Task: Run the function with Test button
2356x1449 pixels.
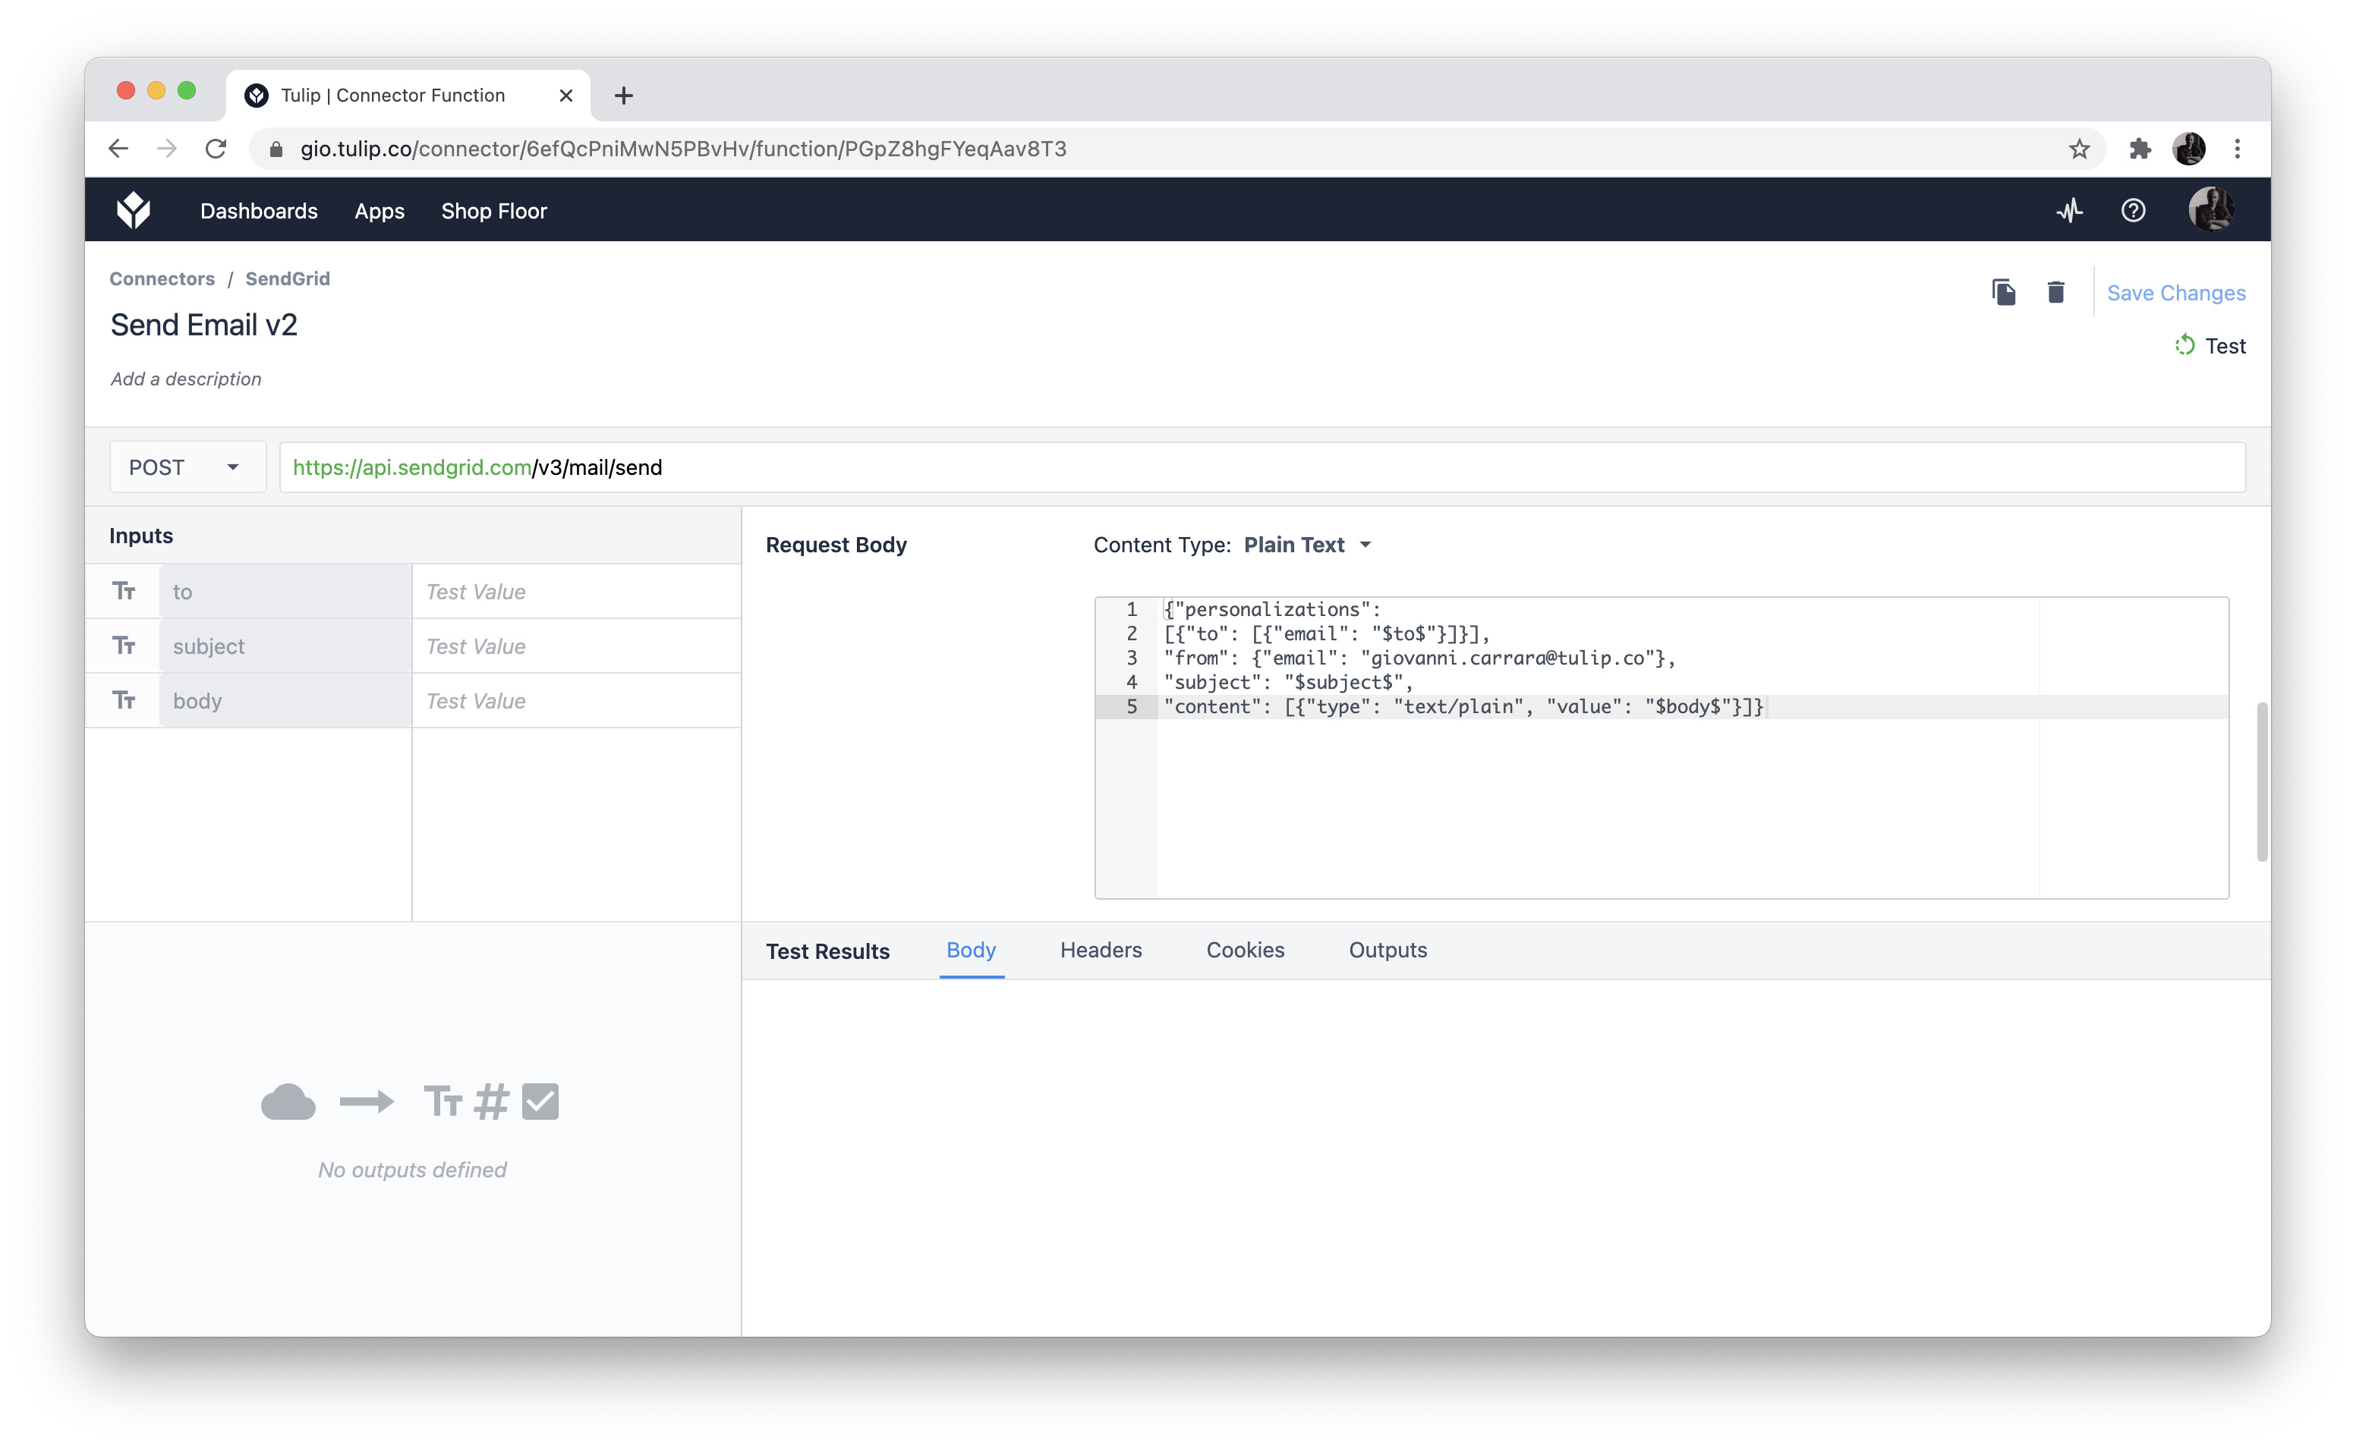Action: (2210, 346)
